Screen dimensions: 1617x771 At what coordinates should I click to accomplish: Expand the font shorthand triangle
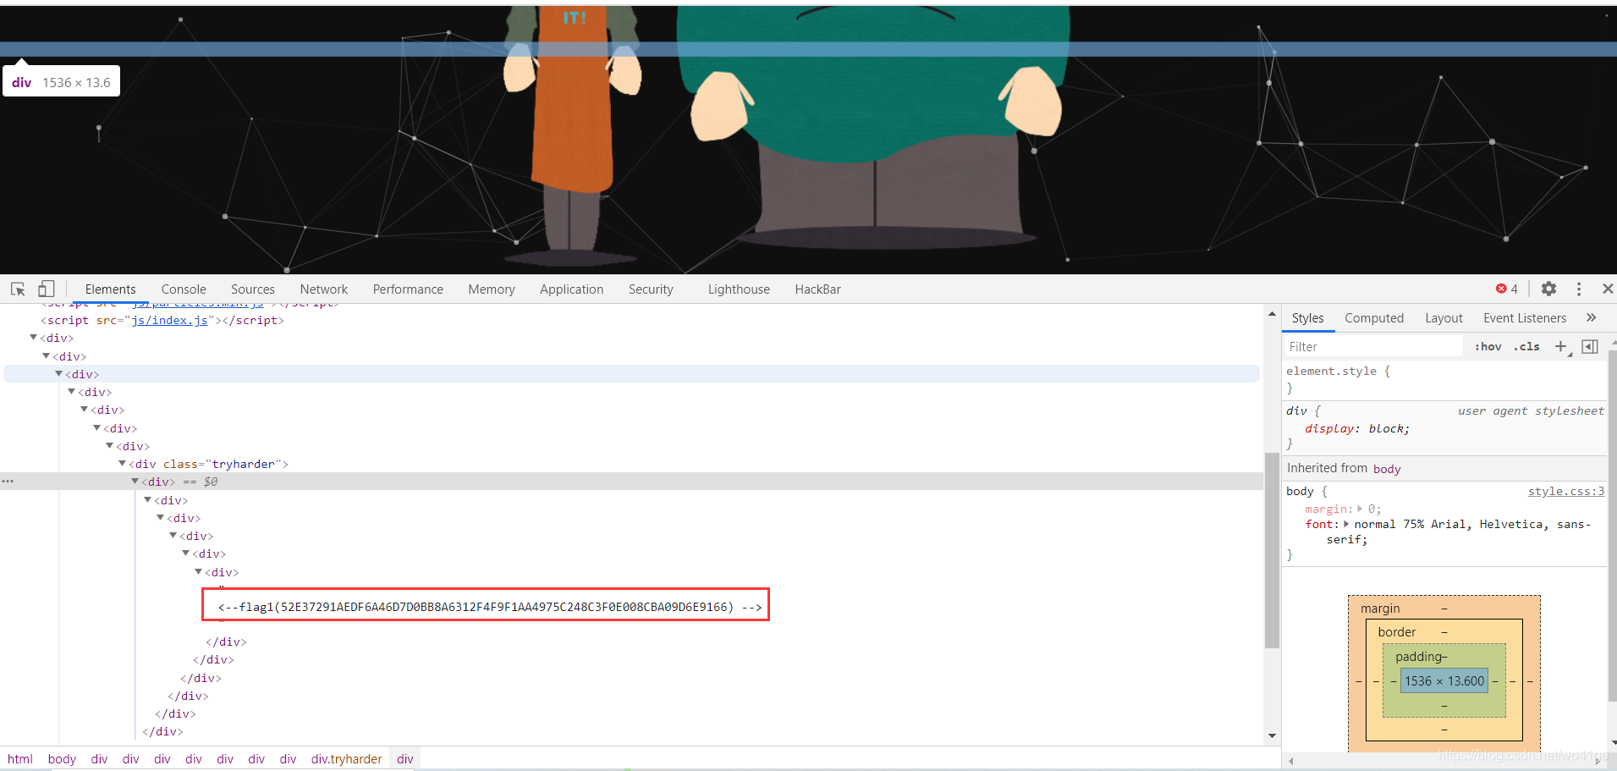[x=1346, y=525]
